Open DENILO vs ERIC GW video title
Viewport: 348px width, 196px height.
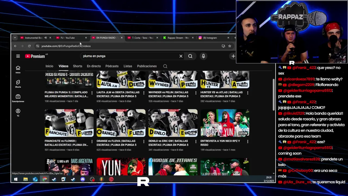pos(169,143)
